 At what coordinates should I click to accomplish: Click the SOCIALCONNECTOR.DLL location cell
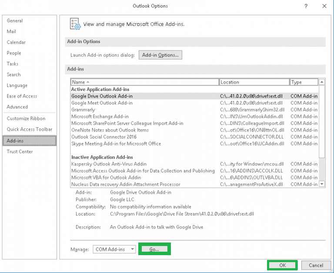252,137
